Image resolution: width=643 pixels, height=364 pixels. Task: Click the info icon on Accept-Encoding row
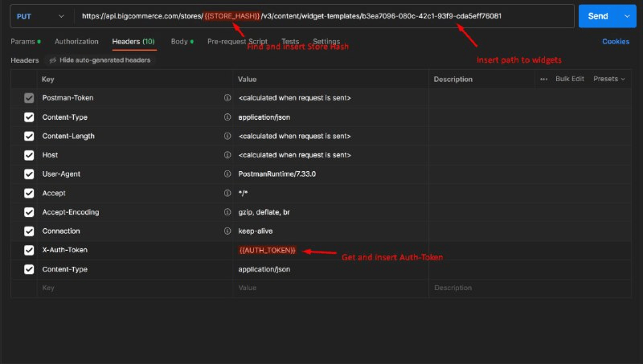tap(227, 212)
